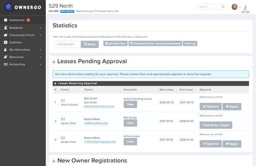Expand the Resources submenu arrow
Viewport: 256px width, 166px height.
pyautogui.click(x=41, y=57)
